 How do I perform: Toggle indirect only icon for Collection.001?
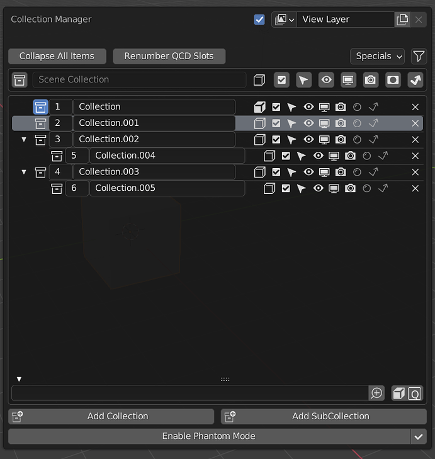pyautogui.click(x=374, y=123)
